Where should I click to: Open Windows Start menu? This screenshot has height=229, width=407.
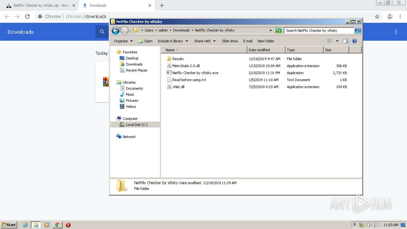tap(9, 225)
